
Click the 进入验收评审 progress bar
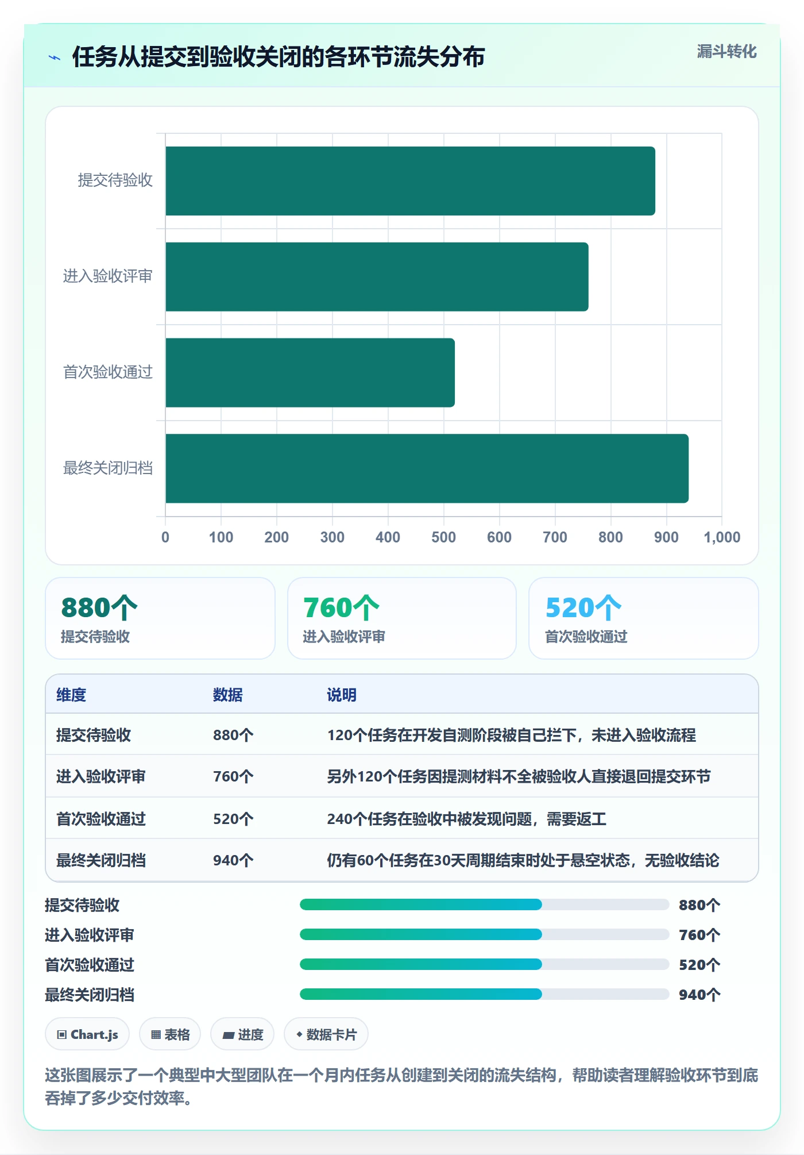tap(484, 934)
